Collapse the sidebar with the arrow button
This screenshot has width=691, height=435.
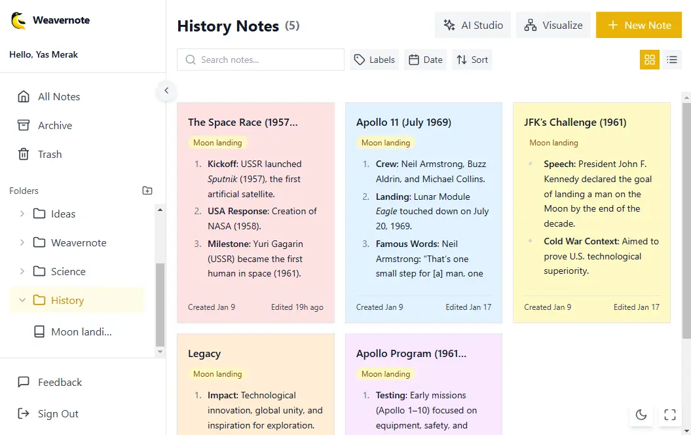166,90
